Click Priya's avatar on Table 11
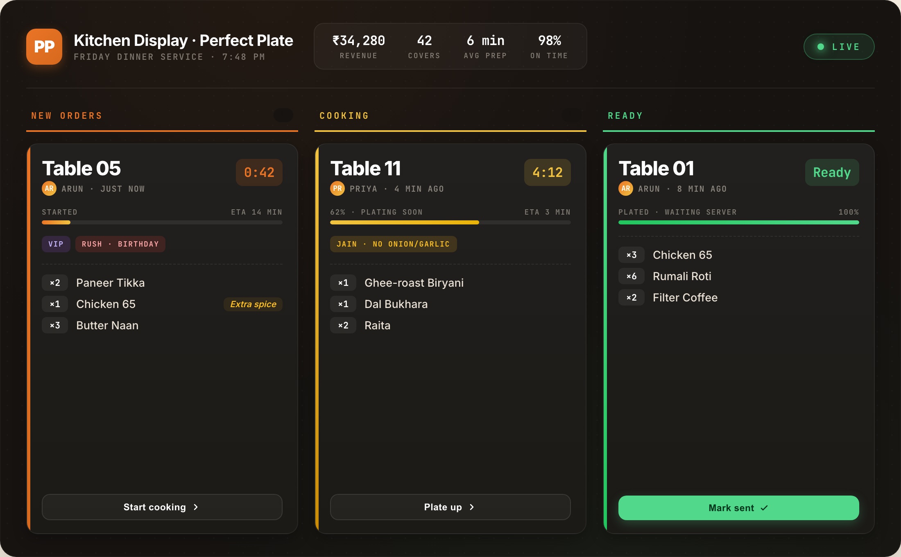901x557 pixels. point(337,188)
